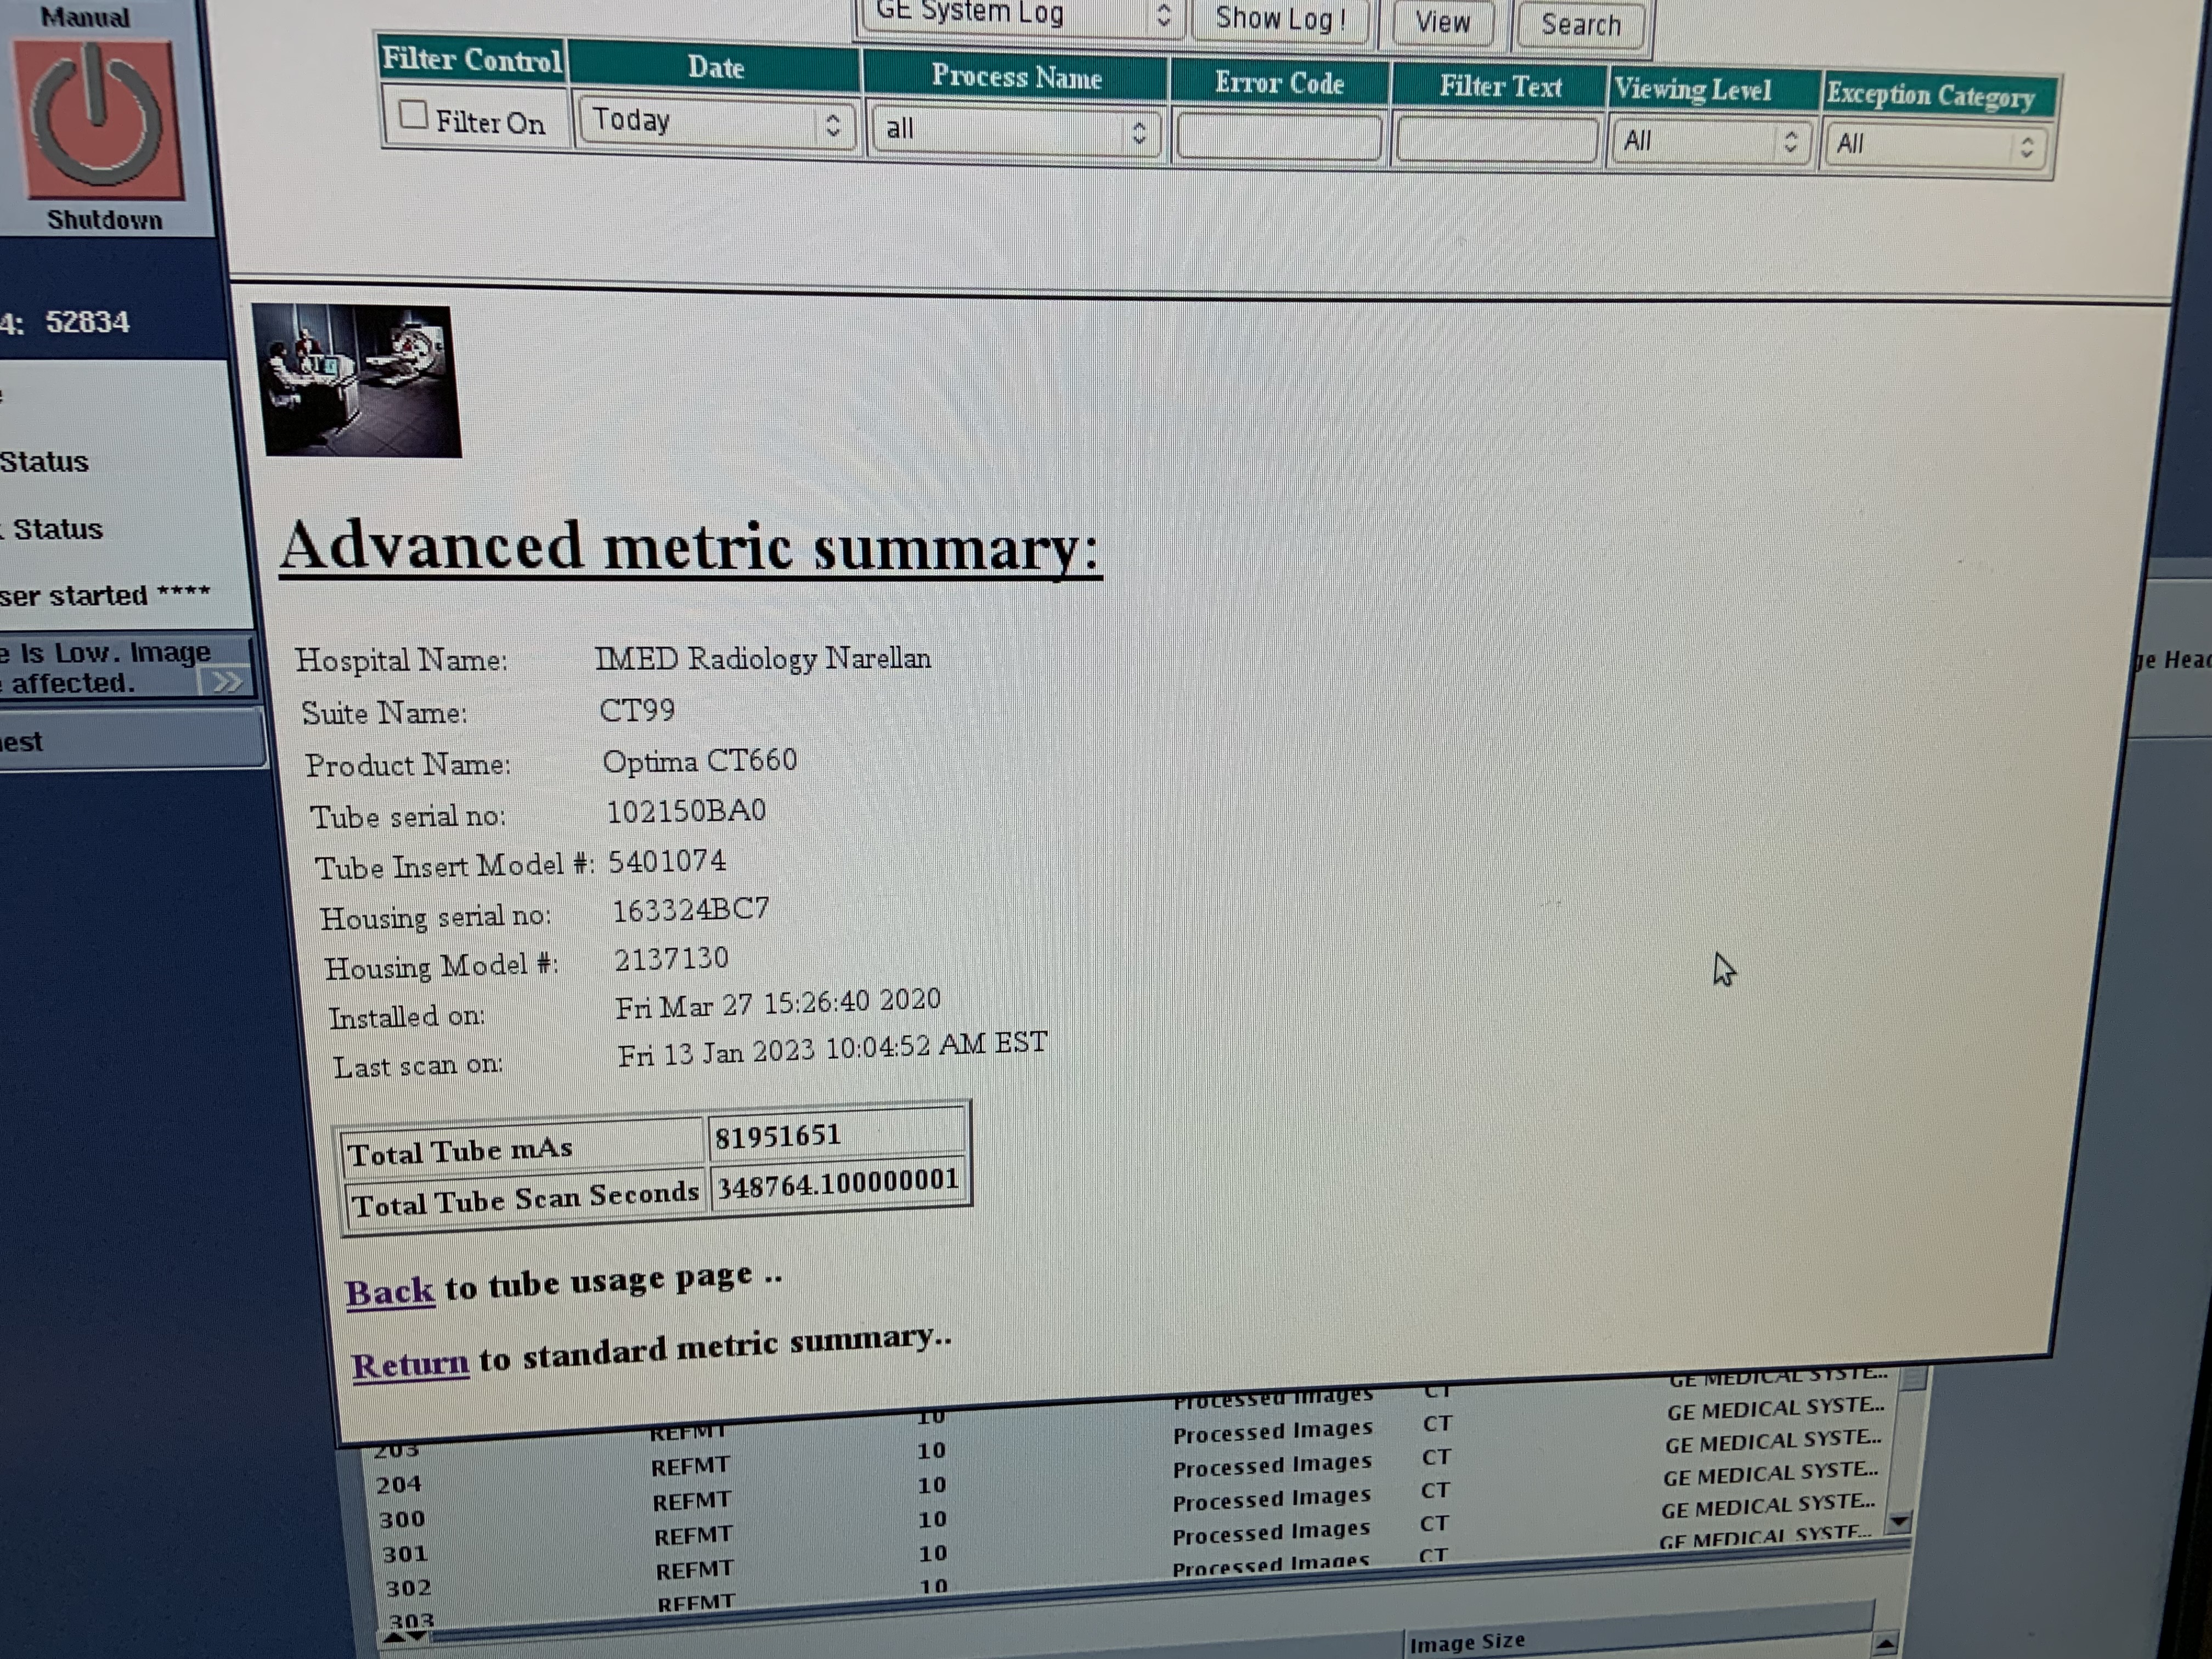Select the Suite Name value CT99
2212x1659 pixels.
(x=637, y=710)
